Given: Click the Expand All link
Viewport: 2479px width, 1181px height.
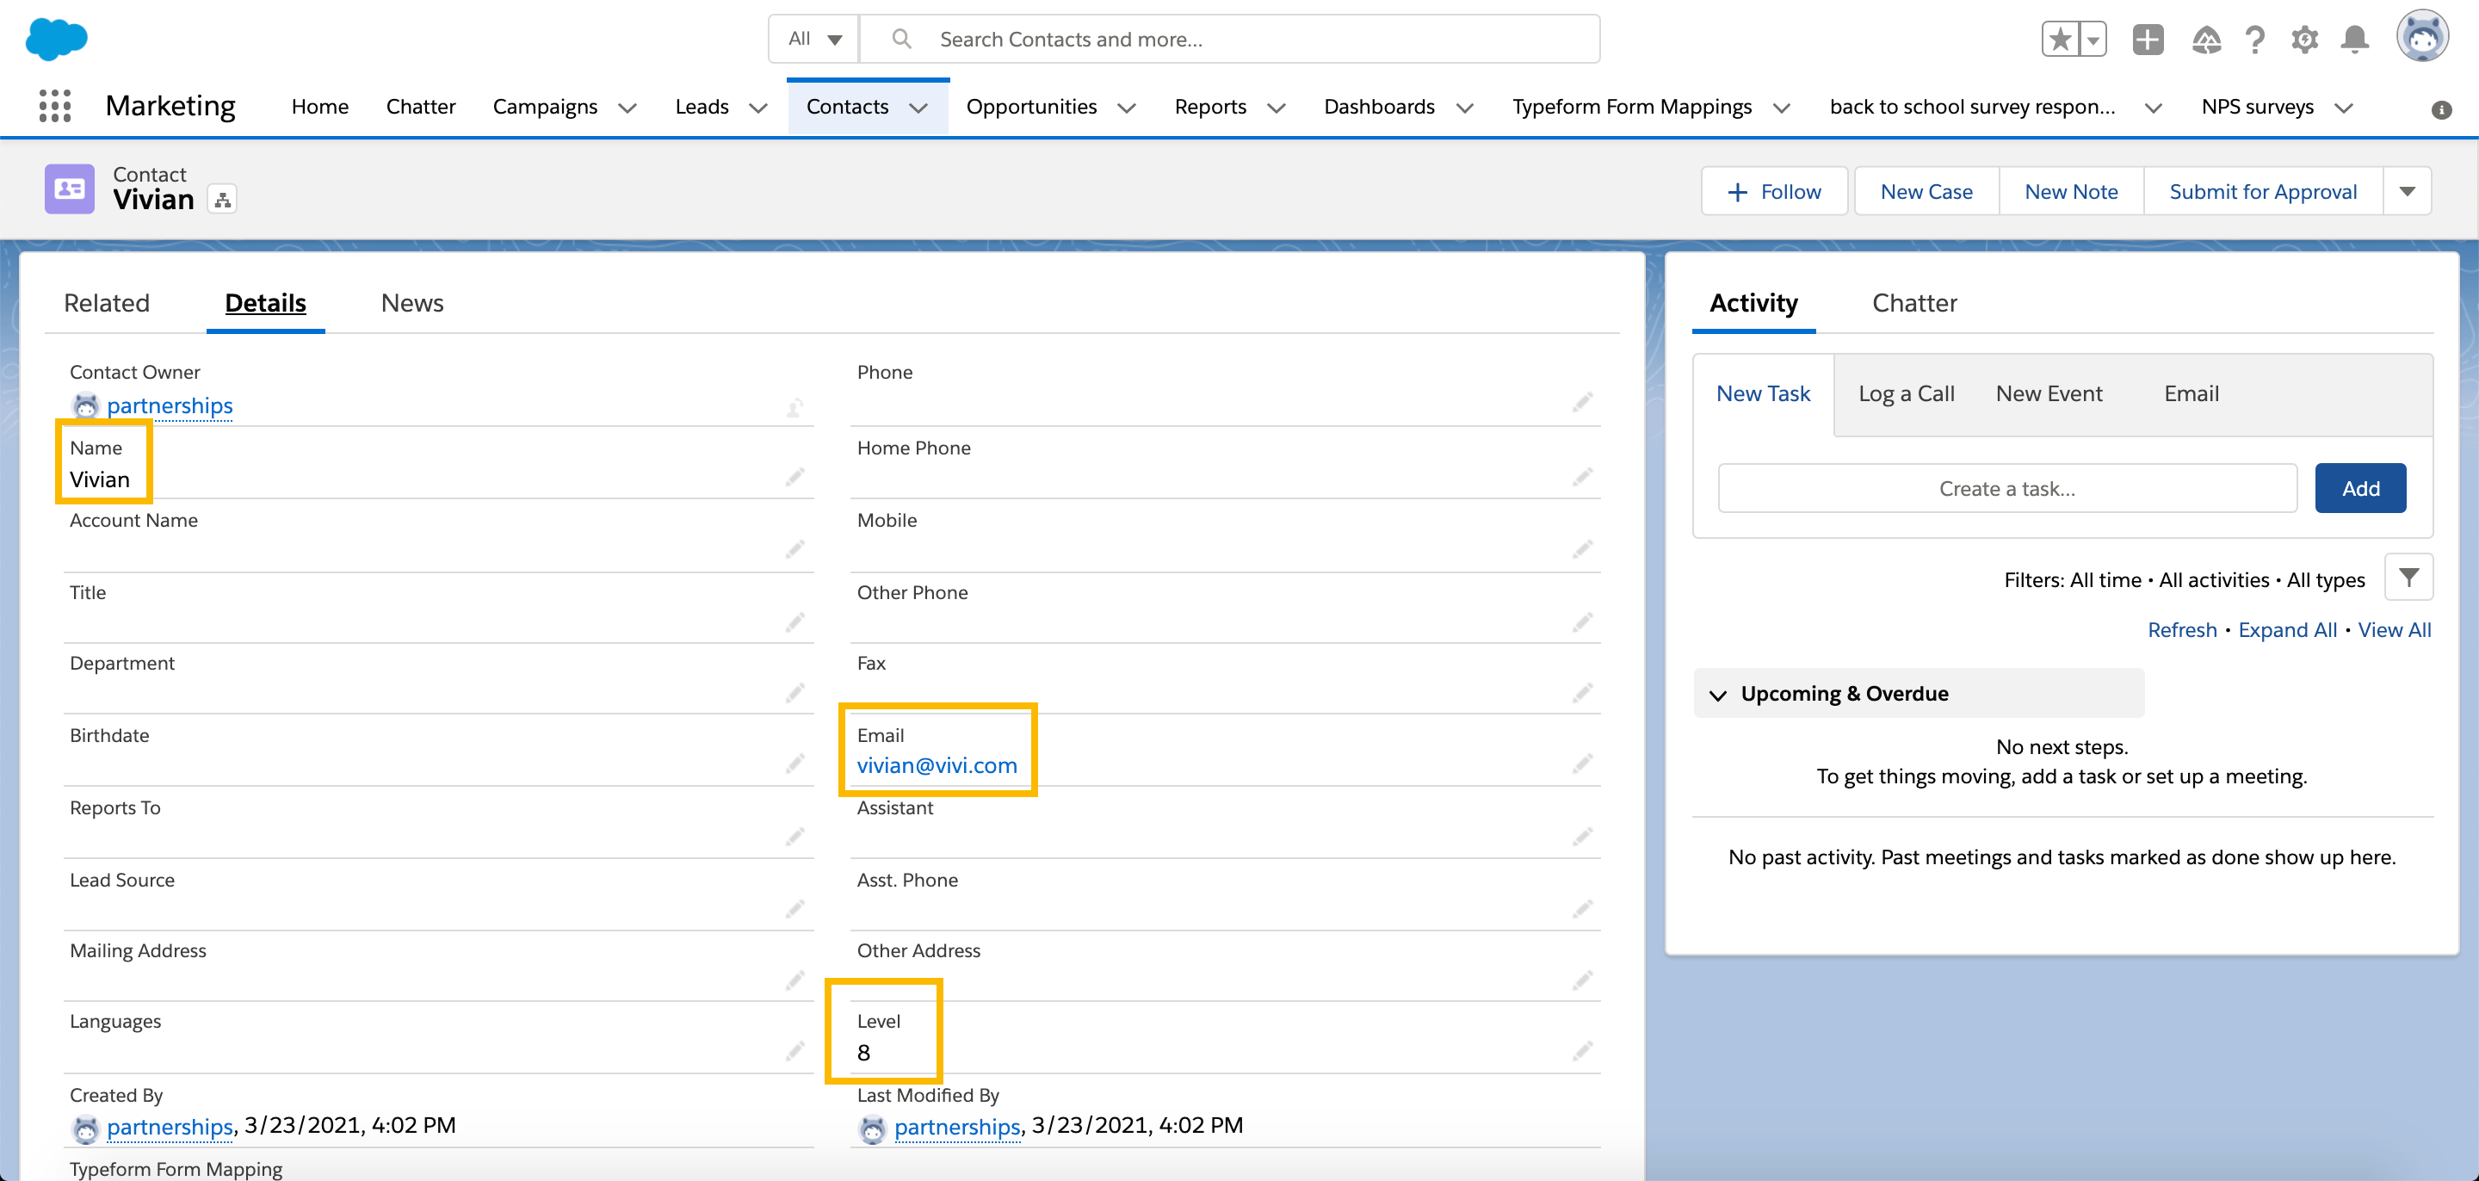Looking at the screenshot, I should coord(2286,629).
